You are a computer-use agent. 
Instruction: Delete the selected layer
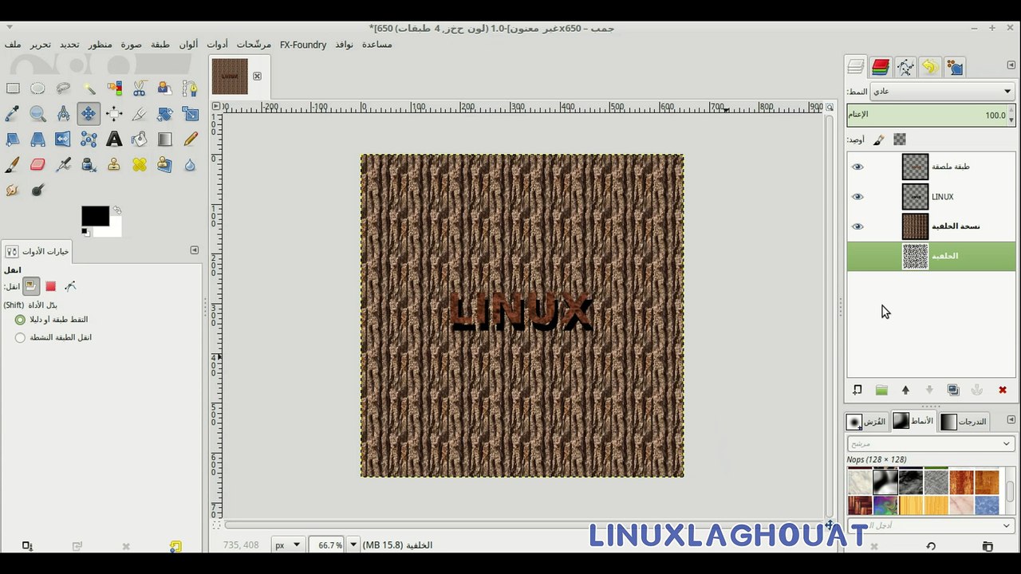pos(1003,390)
